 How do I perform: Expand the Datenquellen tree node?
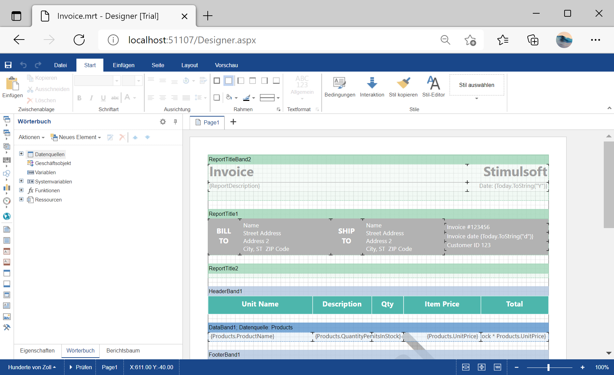(21, 154)
